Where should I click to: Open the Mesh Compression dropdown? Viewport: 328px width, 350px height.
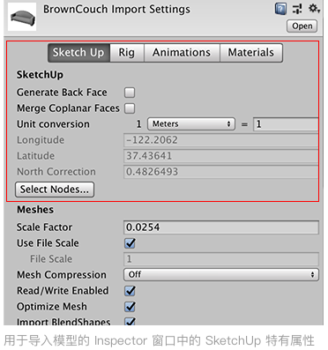coord(221,275)
